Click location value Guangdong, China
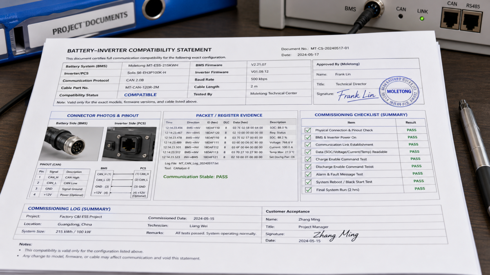490x275 pixels. point(74,224)
